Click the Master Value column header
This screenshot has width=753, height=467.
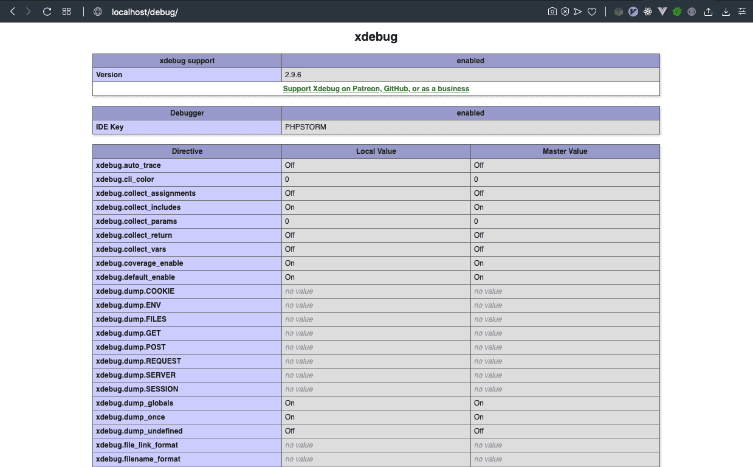[565, 151]
